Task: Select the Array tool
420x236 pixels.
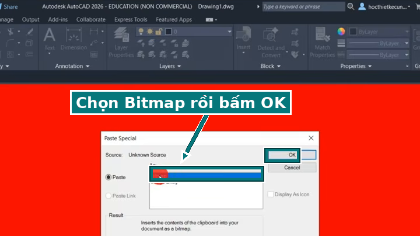Action: click(x=10, y=54)
